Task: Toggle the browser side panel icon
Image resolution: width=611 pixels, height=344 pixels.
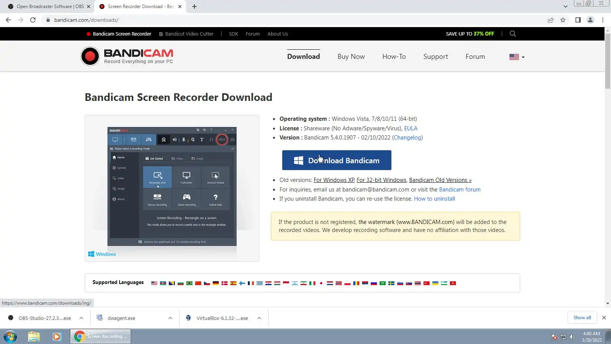Action: point(578,20)
